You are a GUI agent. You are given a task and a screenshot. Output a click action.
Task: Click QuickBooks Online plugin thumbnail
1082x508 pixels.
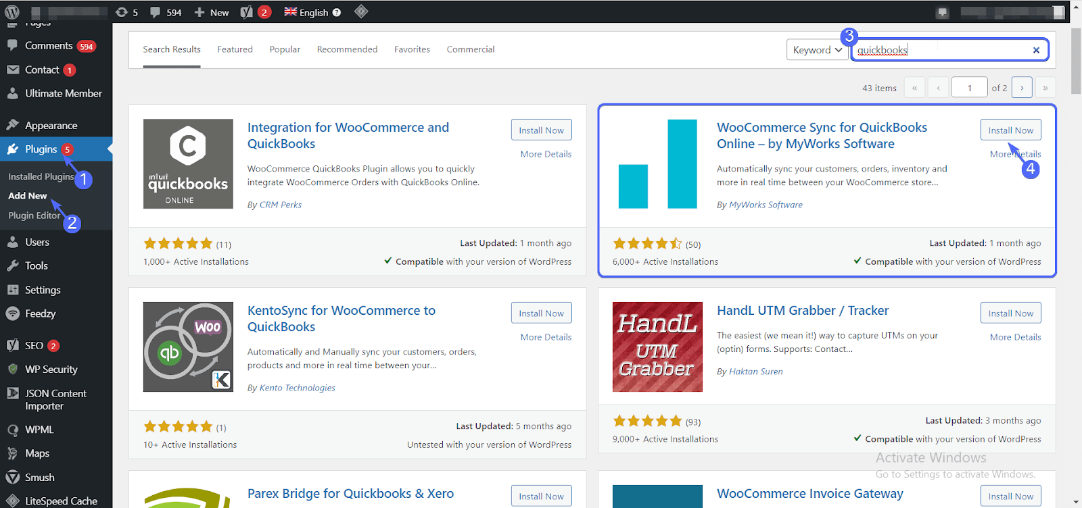click(188, 164)
